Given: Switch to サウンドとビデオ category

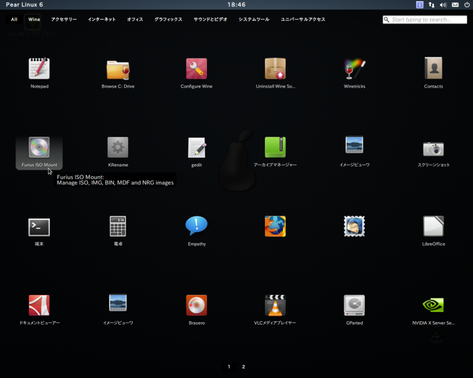Looking at the screenshot, I should click(210, 19).
